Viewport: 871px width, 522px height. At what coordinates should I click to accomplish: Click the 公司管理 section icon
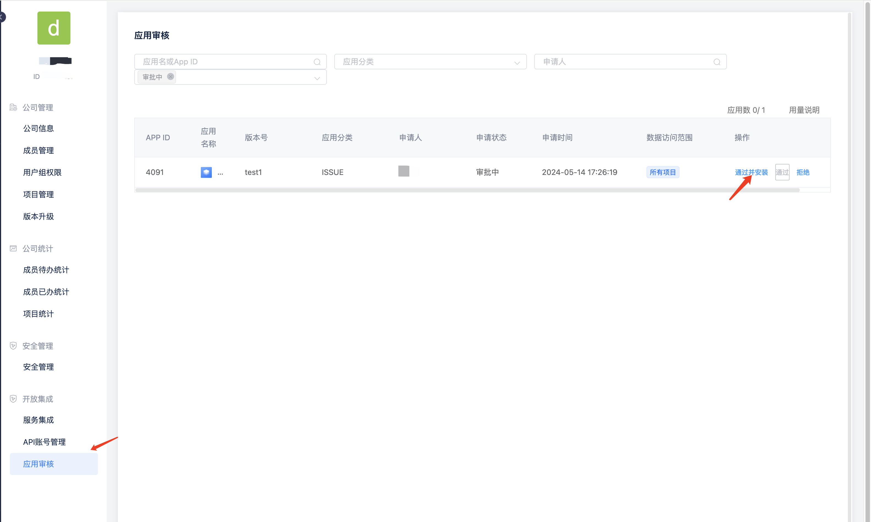[x=13, y=107]
